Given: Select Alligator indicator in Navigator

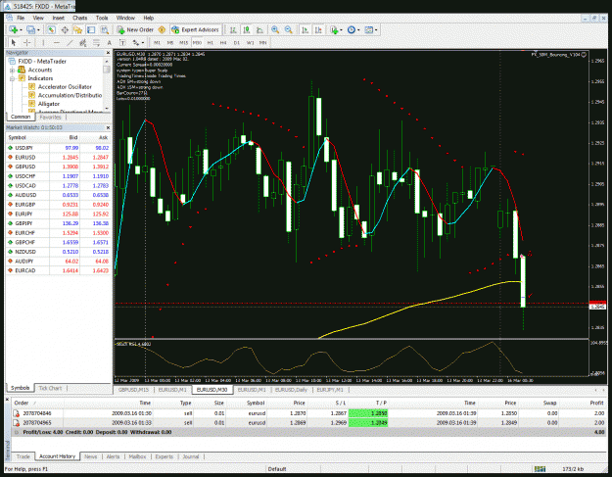Looking at the screenshot, I should tap(49, 104).
